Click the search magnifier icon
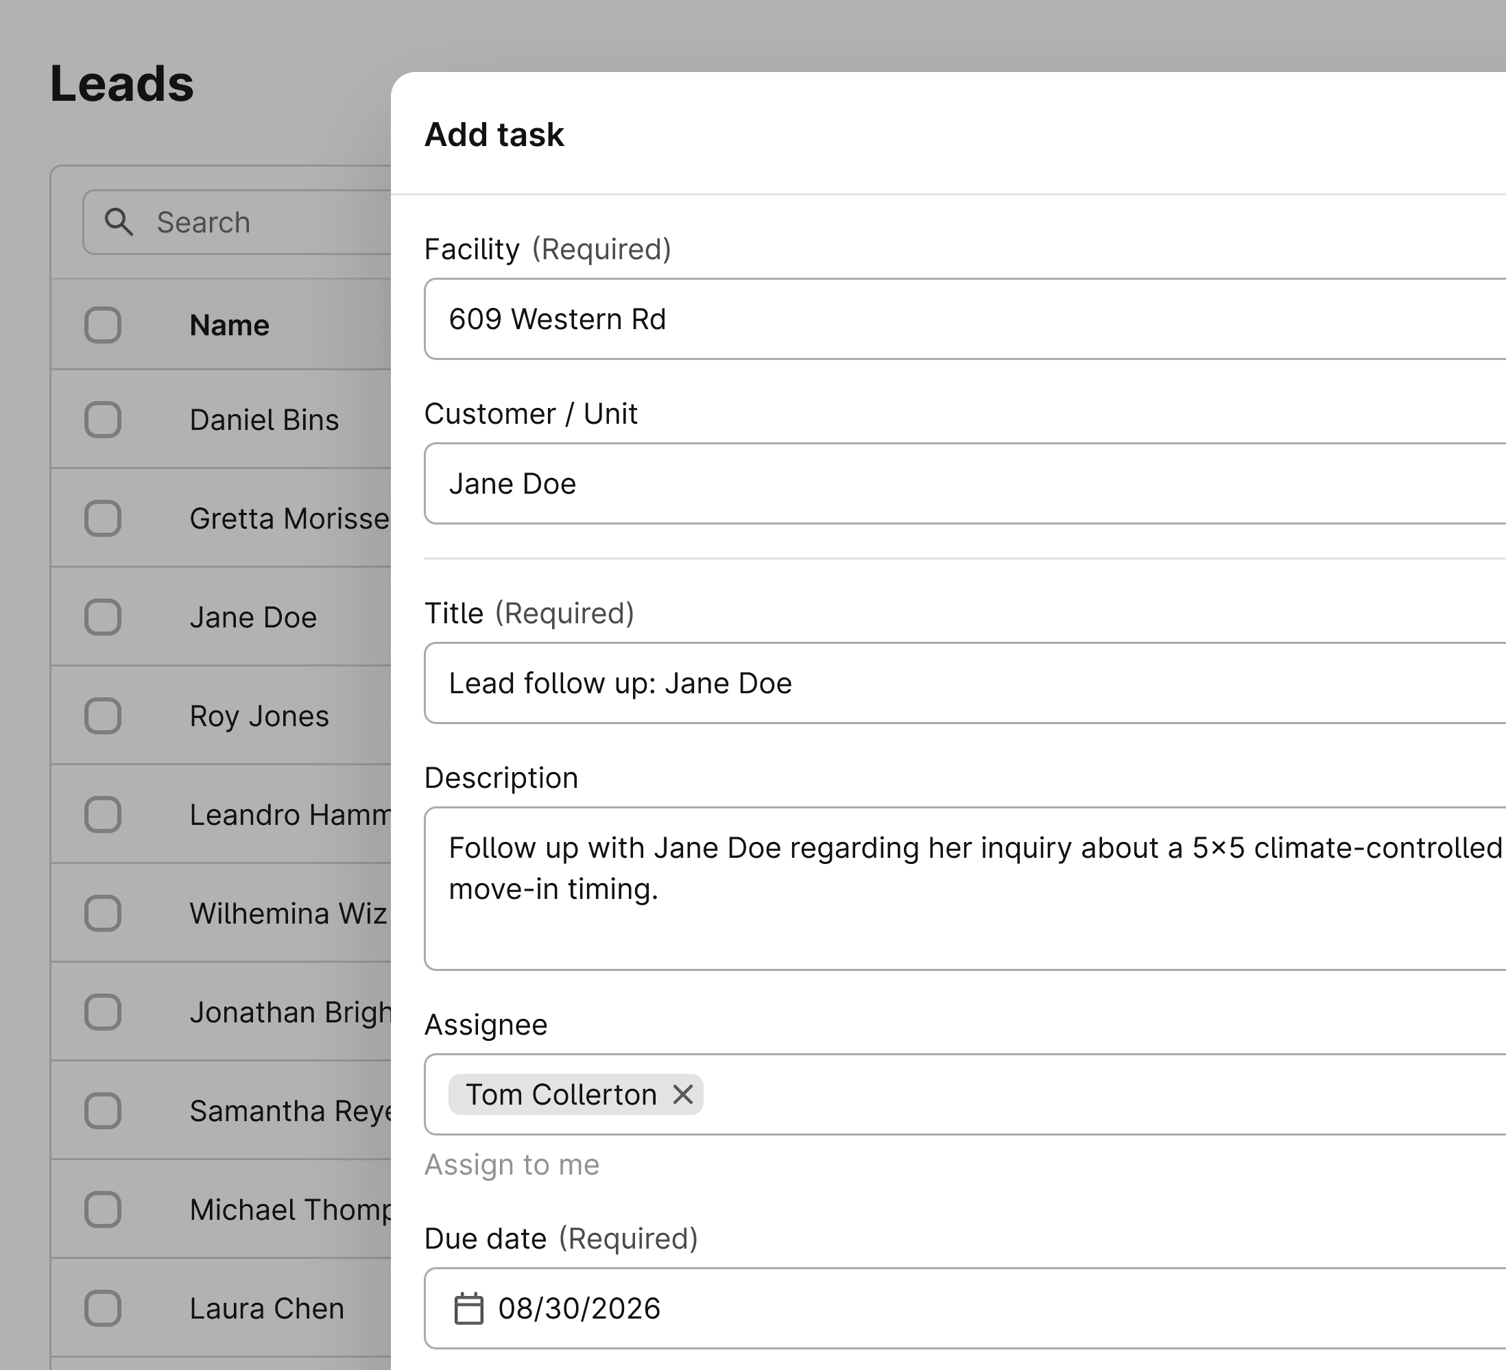The height and width of the screenshot is (1370, 1506). pyautogui.click(x=119, y=222)
